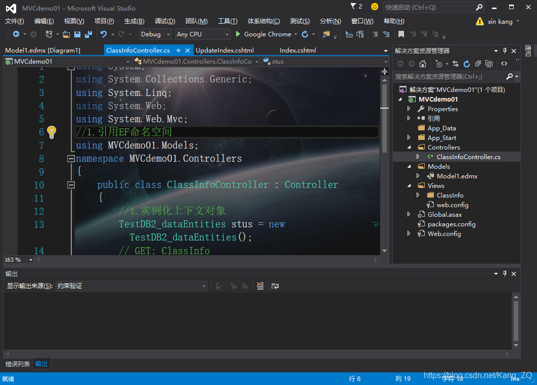Switch to the UpdateIndex.cshtml tab

225,51
